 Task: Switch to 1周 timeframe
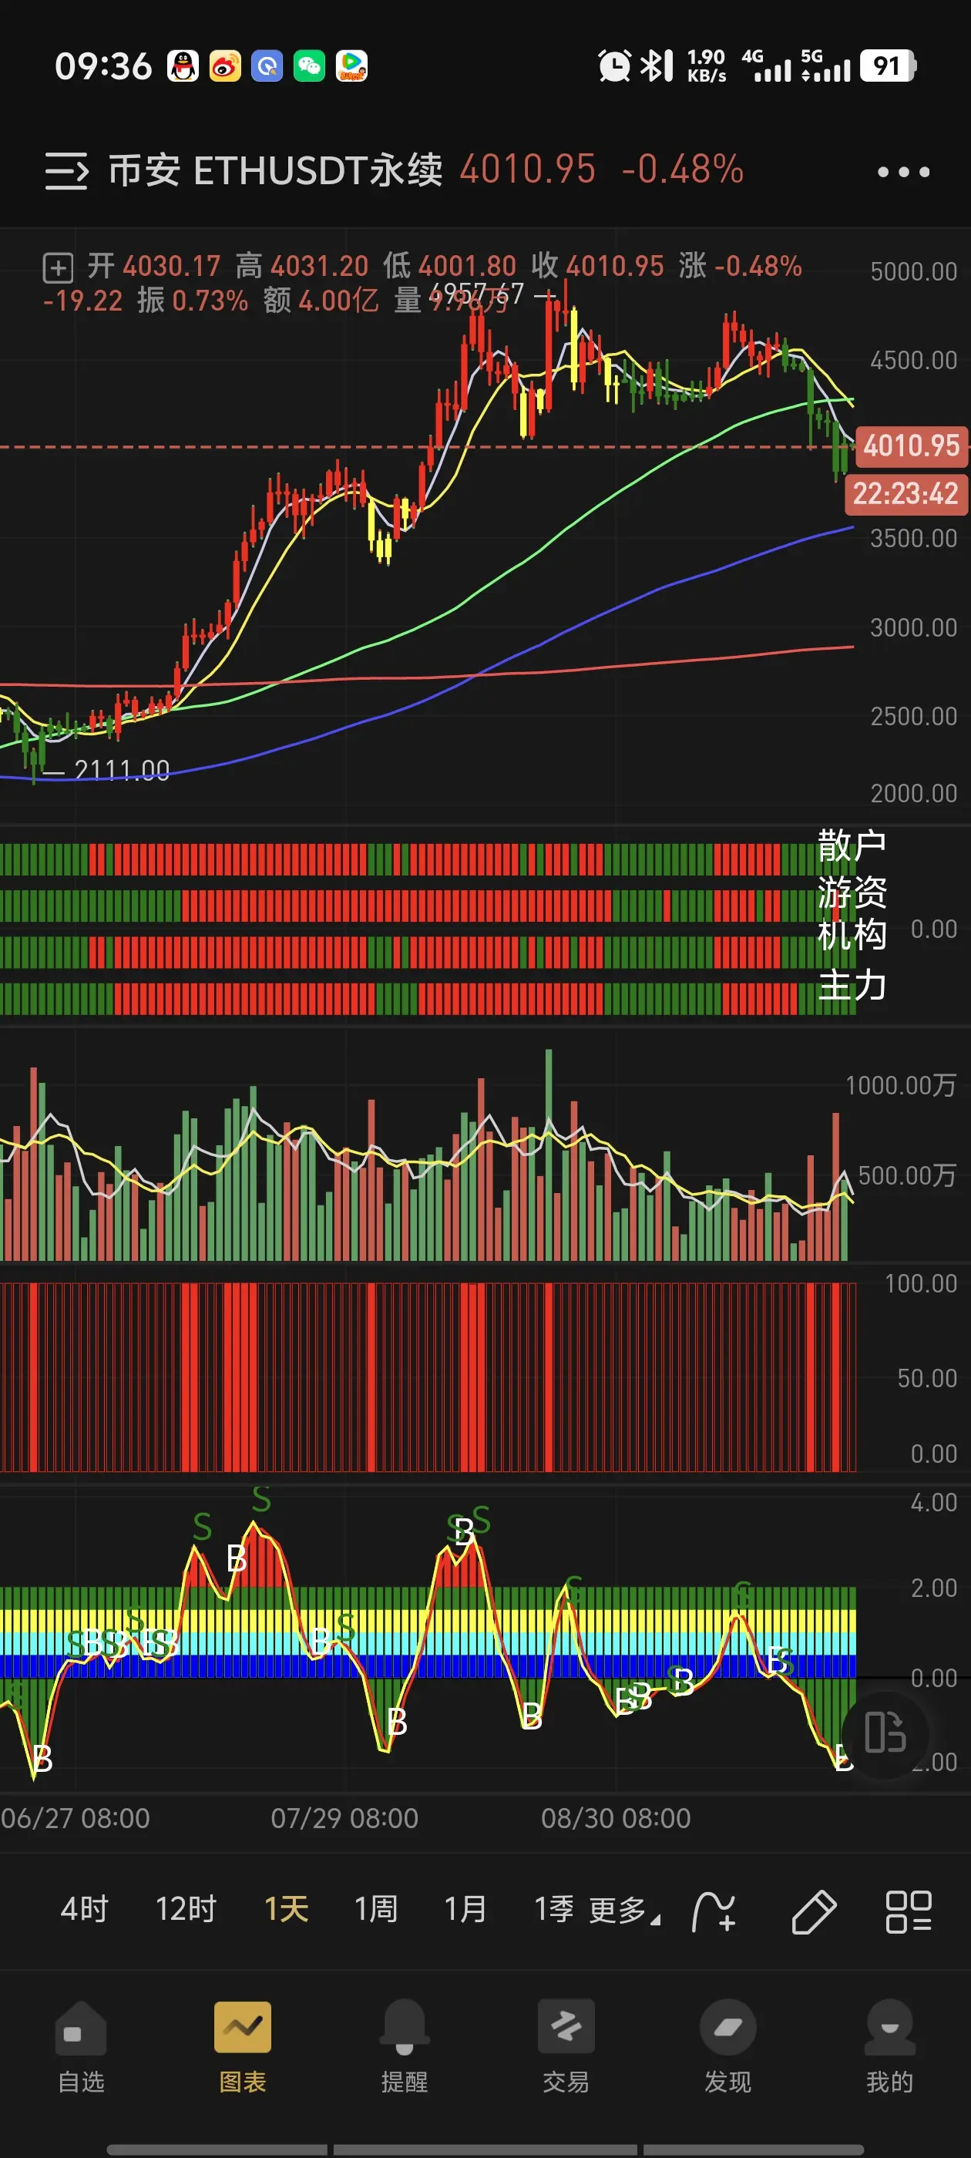pos(375,1909)
